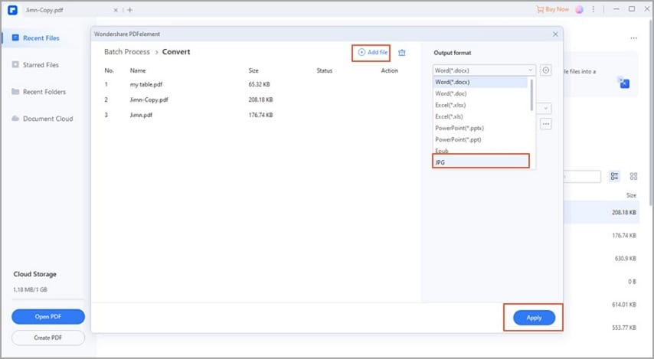Select my table.pdf row
This screenshot has height=359, width=654.
(x=254, y=84)
